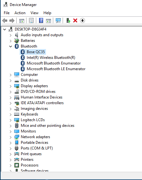
Task: Select Intel(R) Wireless Bluetooth(R) device
Action: click(x=51, y=58)
